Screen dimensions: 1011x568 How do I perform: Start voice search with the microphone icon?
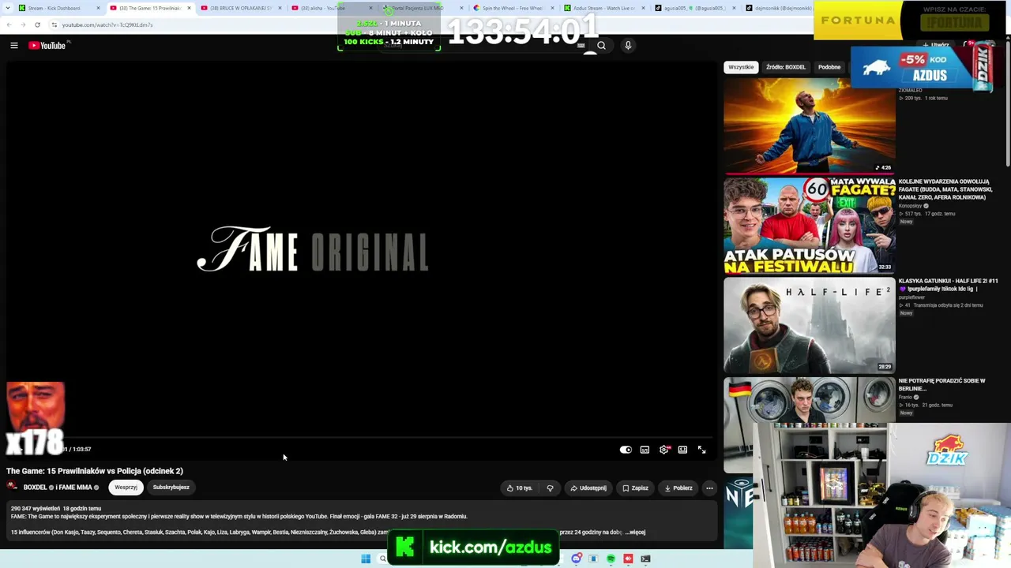pyautogui.click(x=628, y=46)
